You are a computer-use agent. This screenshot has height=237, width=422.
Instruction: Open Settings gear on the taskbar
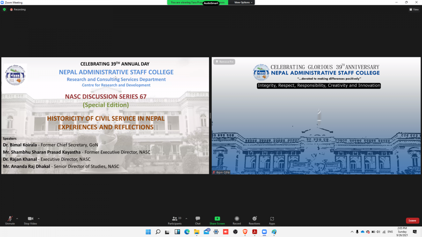click(216, 232)
